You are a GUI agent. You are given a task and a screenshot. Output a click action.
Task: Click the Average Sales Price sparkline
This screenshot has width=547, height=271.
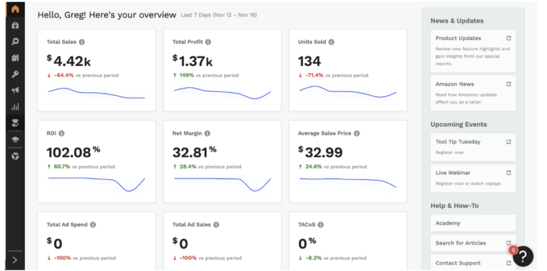point(348,183)
